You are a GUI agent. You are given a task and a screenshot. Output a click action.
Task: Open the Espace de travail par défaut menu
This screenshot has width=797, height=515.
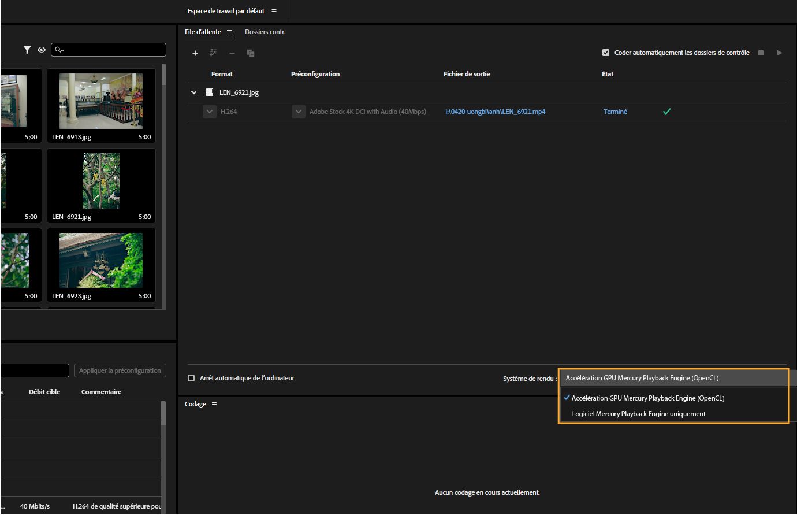pos(274,10)
